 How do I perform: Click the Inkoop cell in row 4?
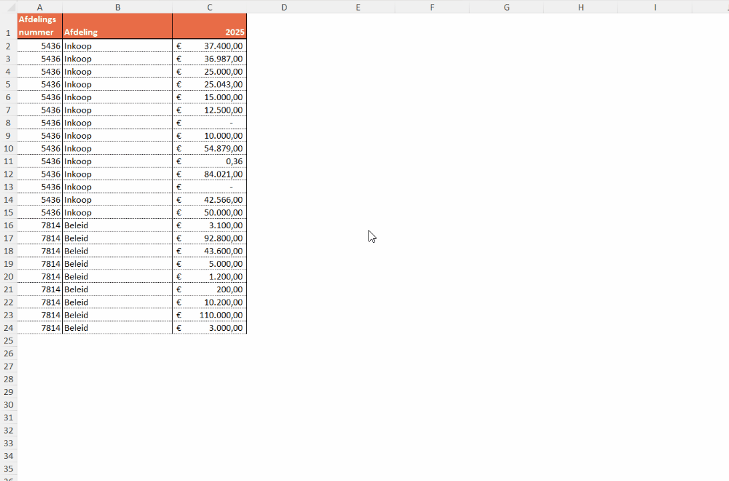(x=117, y=71)
